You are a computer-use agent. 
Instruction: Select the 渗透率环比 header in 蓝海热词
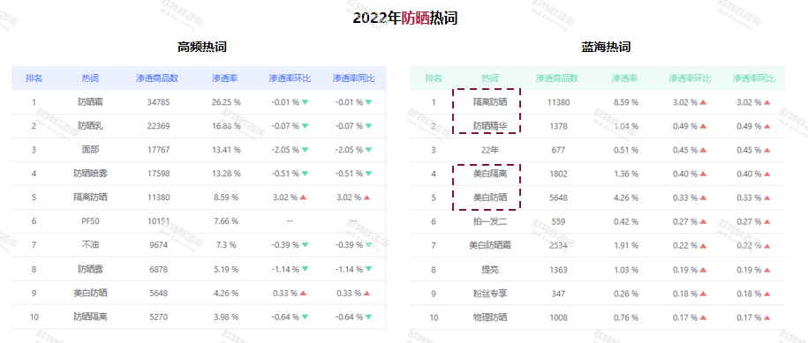click(690, 78)
